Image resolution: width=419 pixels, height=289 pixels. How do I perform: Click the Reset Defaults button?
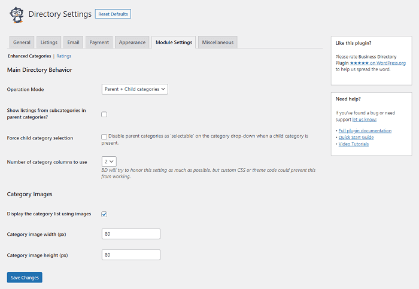[x=113, y=14]
